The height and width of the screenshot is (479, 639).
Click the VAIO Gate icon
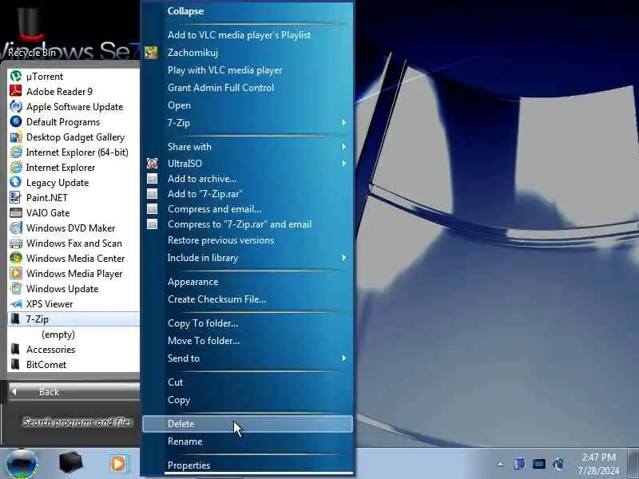point(16,212)
